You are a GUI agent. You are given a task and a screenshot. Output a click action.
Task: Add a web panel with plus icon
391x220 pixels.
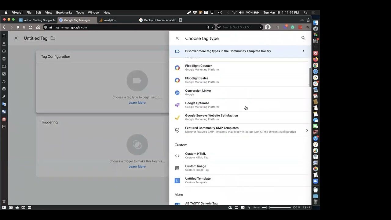[4, 127]
